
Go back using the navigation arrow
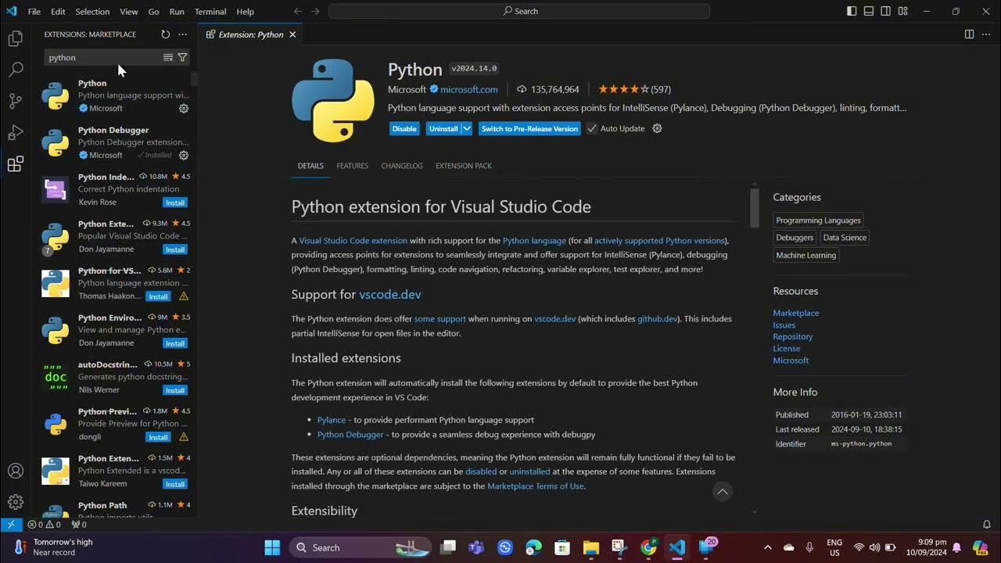[x=298, y=11]
